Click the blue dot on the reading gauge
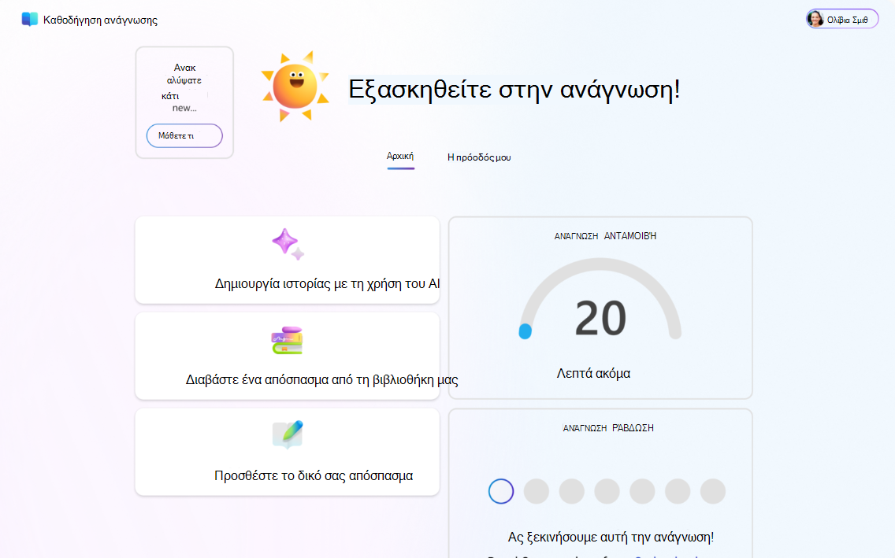 525,331
